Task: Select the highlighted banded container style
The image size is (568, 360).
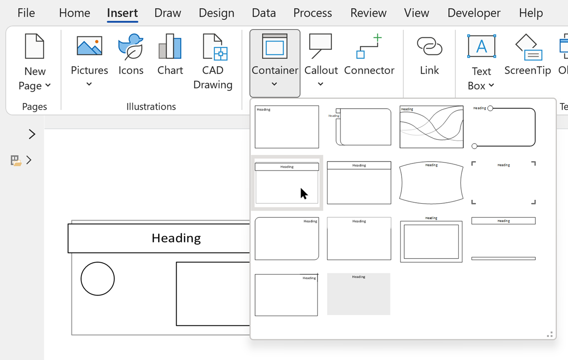Action: click(x=286, y=183)
